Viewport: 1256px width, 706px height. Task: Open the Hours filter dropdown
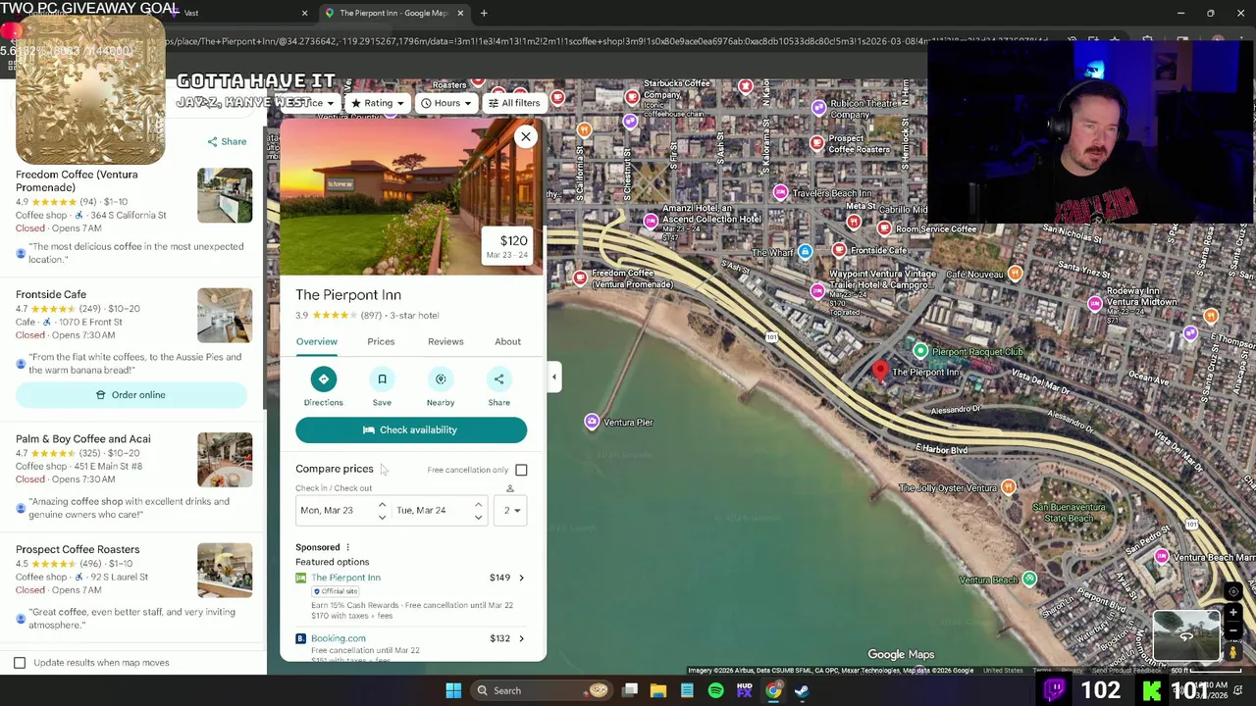tap(446, 103)
